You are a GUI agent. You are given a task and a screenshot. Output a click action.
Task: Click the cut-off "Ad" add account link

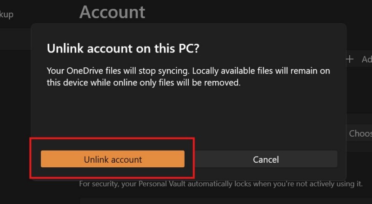click(366, 59)
